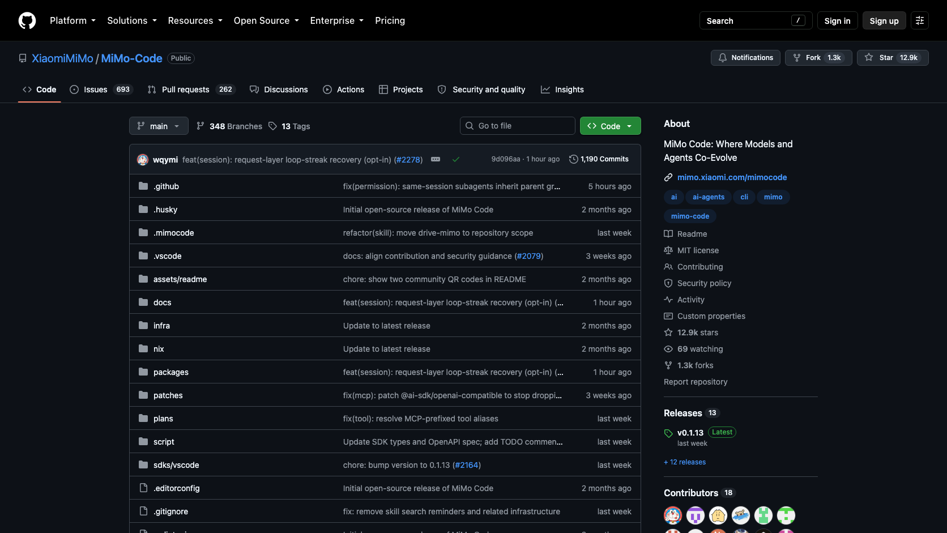The height and width of the screenshot is (533, 947).
Task: Click the Security policy shield icon
Action: (x=668, y=283)
